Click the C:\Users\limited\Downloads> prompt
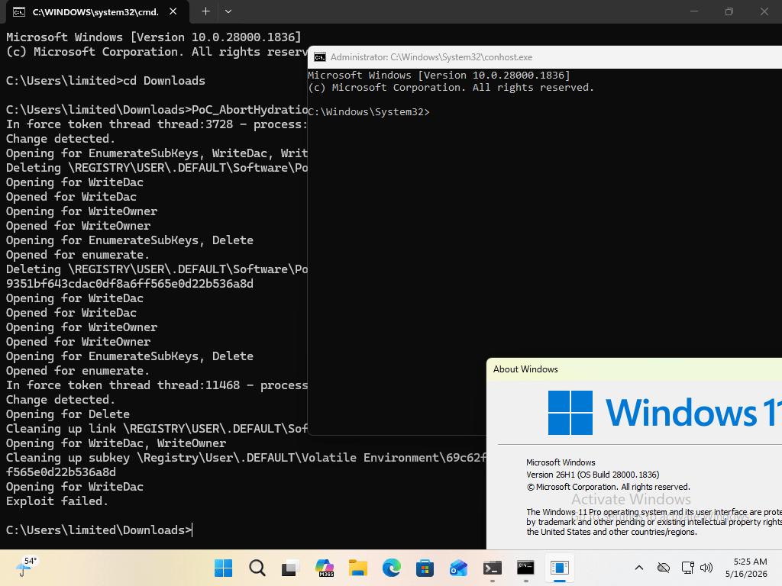This screenshot has width=782, height=586. [x=99, y=530]
